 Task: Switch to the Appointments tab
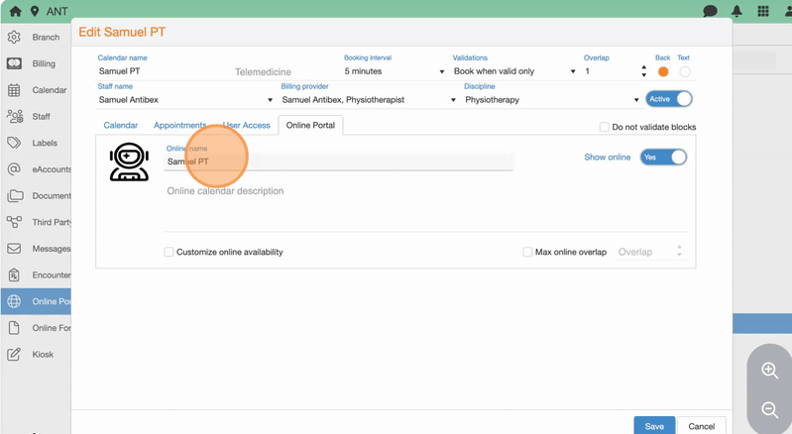click(179, 126)
